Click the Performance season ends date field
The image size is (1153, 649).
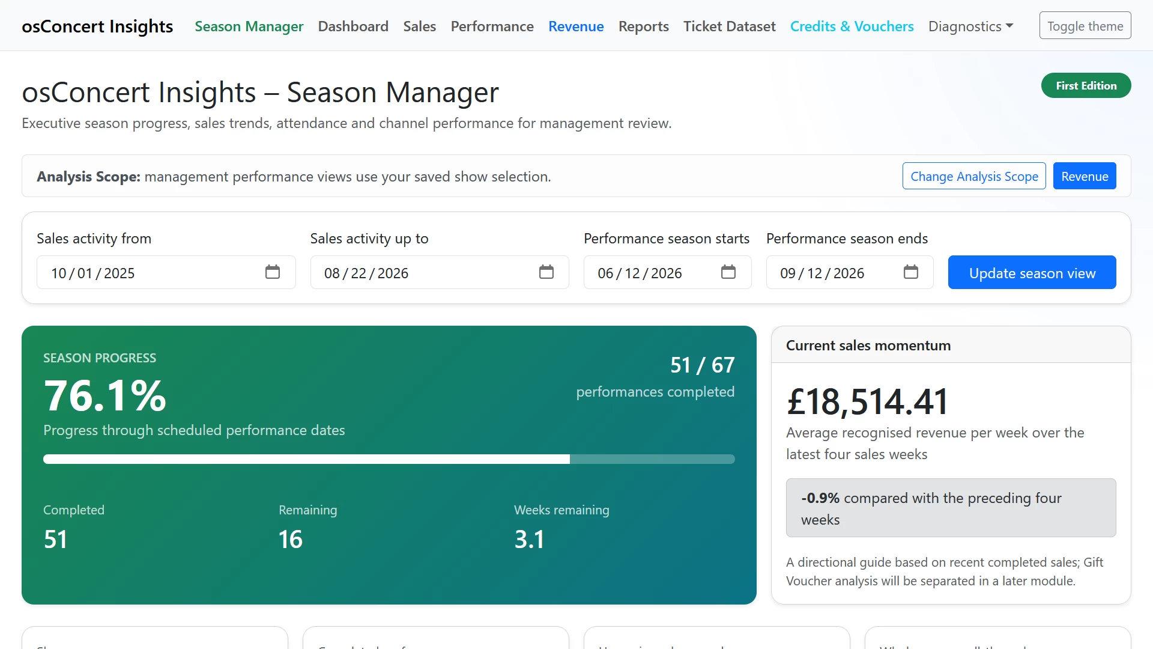[850, 272]
